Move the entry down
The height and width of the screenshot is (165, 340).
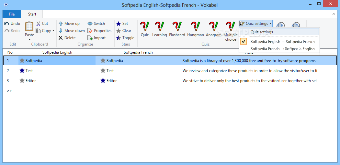tap(72, 30)
